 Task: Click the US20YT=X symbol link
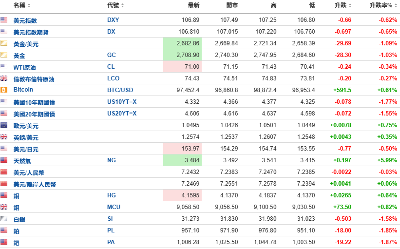coord(122,114)
